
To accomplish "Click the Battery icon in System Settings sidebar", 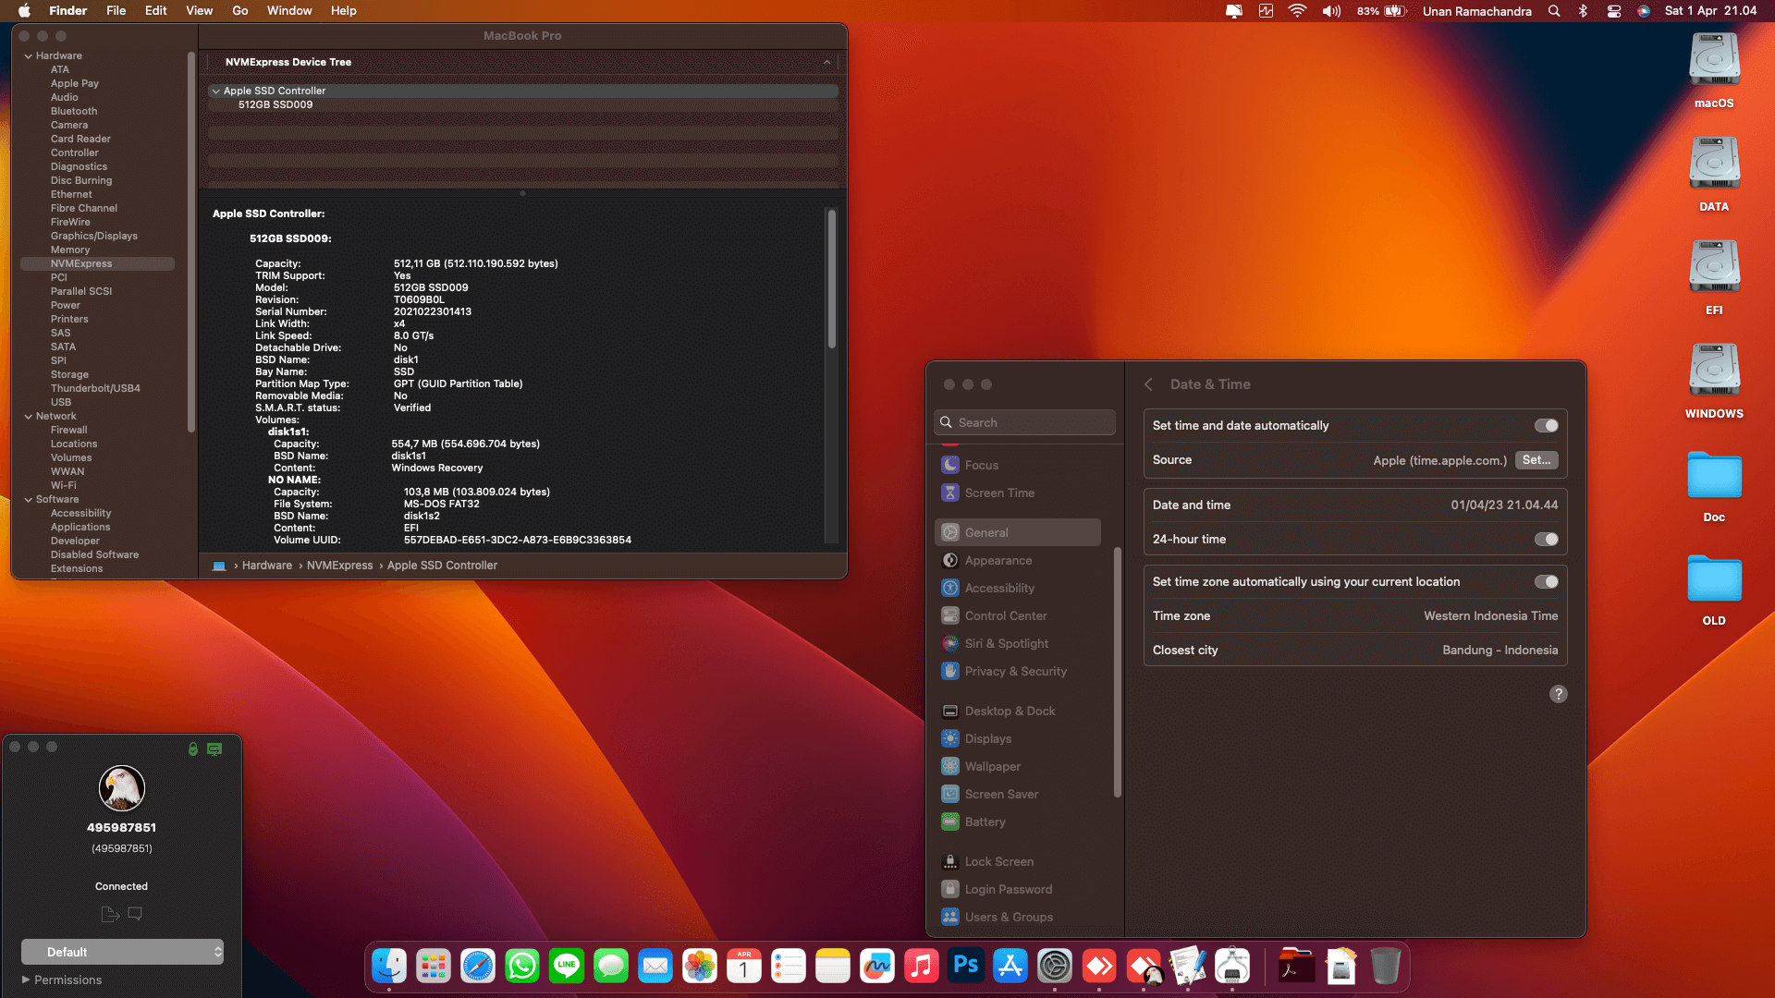I will click(950, 822).
